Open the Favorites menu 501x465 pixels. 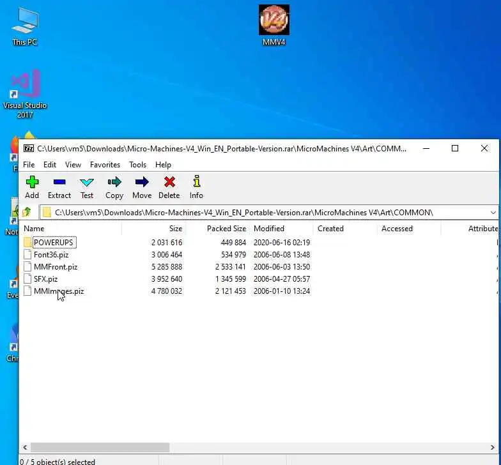[x=105, y=165]
